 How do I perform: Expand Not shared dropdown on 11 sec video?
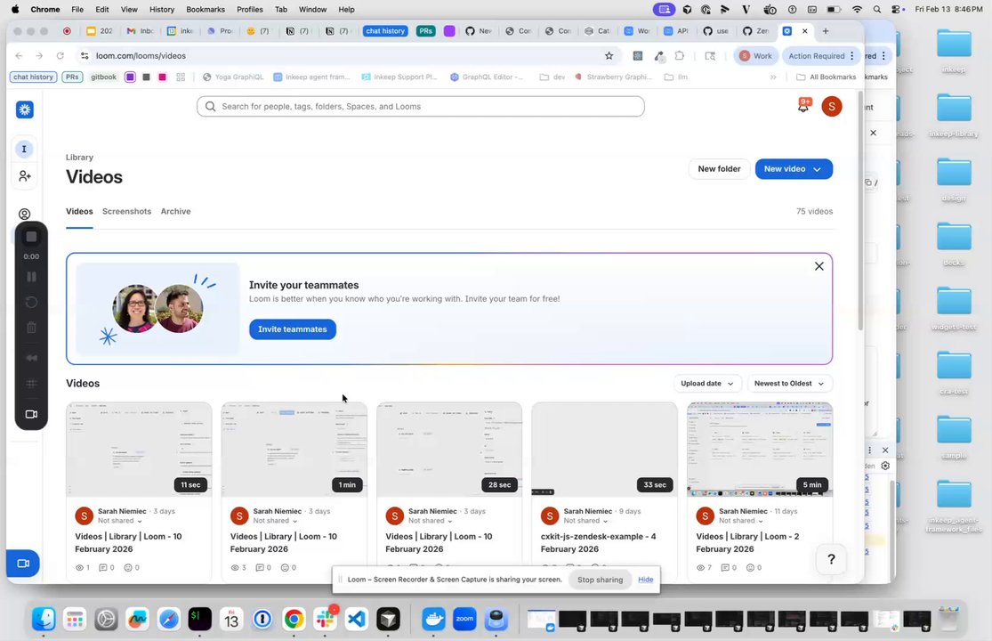[119, 521]
